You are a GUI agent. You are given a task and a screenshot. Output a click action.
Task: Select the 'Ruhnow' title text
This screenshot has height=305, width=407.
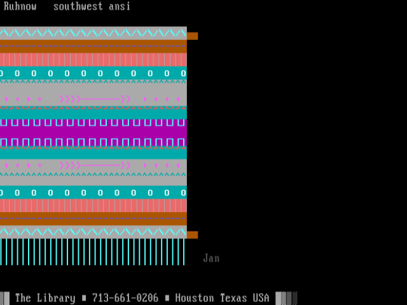tap(20, 6)
